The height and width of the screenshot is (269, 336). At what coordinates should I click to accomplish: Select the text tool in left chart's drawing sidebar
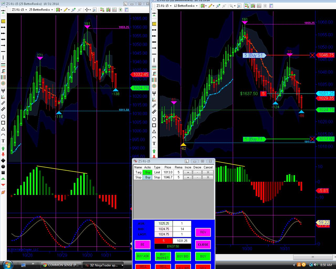(3, 141)
